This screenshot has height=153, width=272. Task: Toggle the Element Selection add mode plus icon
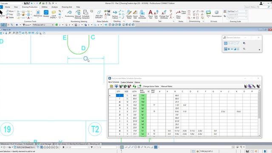(x=229, y=49)
